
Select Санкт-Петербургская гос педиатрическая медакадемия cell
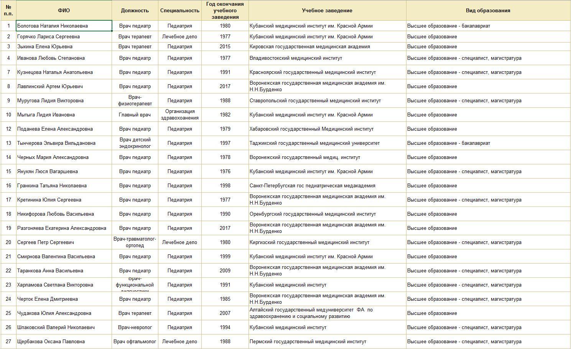pyautogui.click(x=327, y=186)
